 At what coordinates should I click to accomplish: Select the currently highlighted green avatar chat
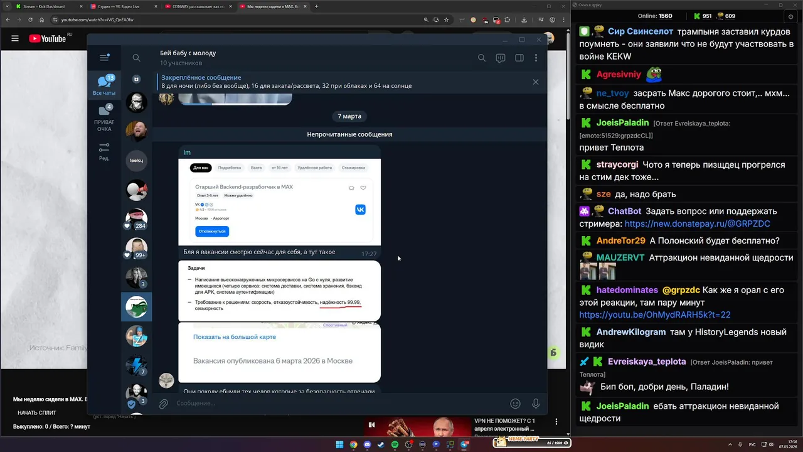pyautogui.click(x=136, y=307)
